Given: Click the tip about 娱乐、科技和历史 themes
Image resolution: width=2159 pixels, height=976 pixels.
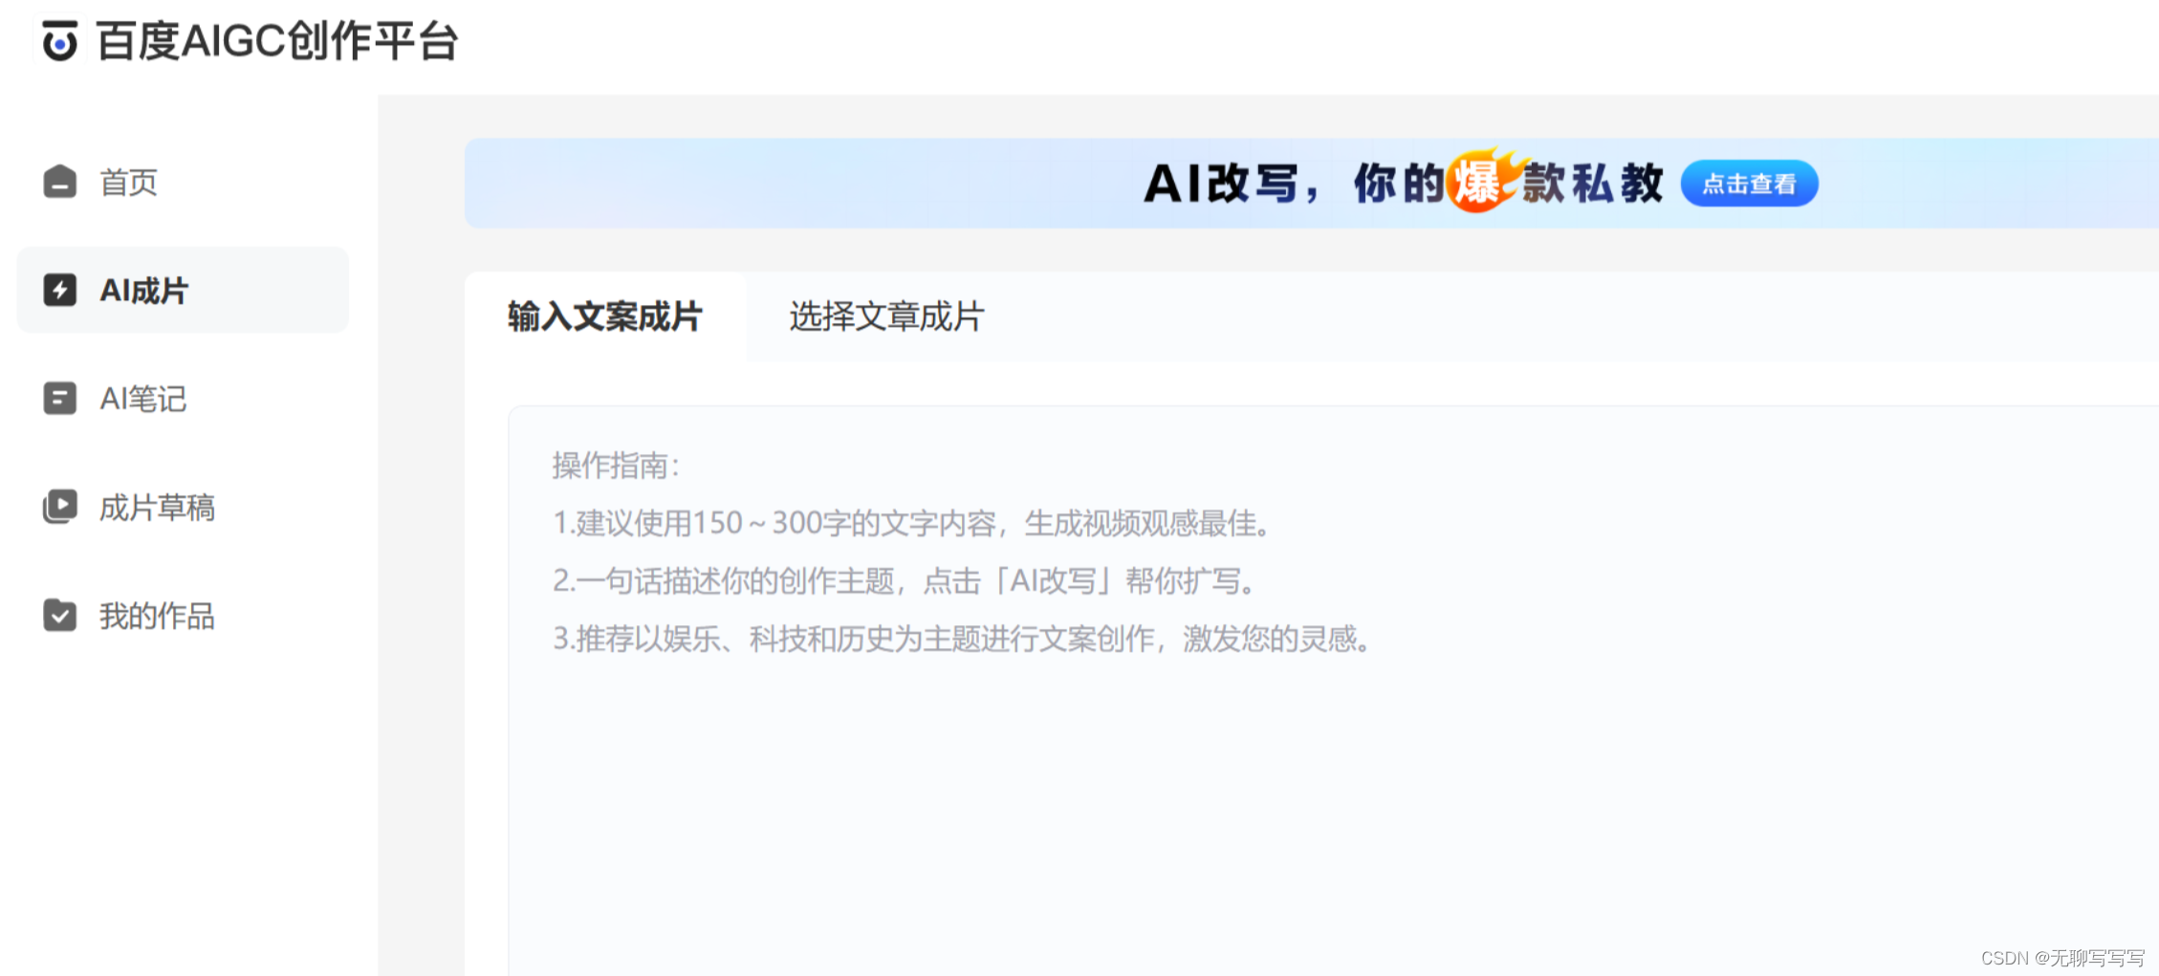Looking at the screenshot, I should coord(963,638).
